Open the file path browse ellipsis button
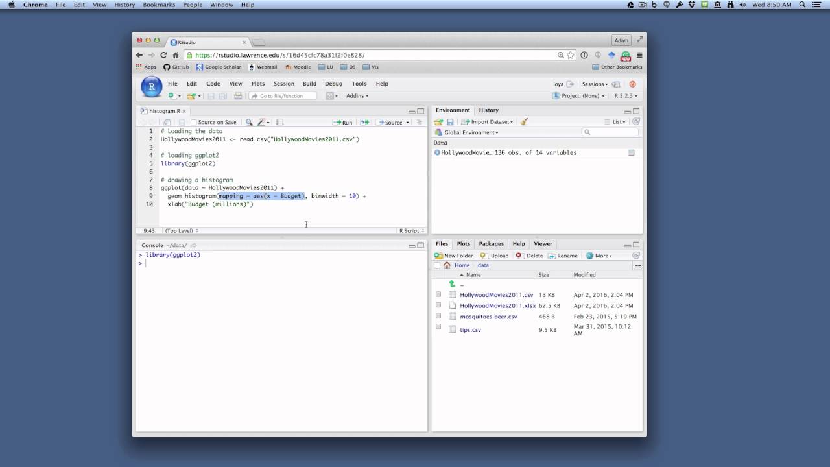The height and width of the screenshot is (467, 830). coord(637,265)
